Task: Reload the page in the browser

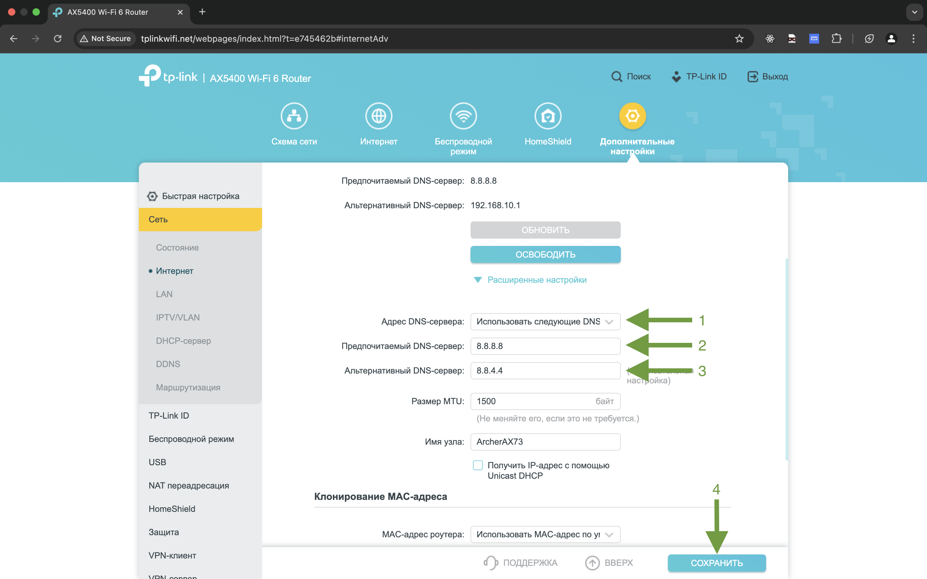Action: [58, 38]
